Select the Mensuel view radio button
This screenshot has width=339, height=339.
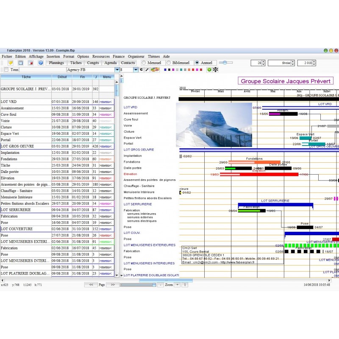point(144,63)
